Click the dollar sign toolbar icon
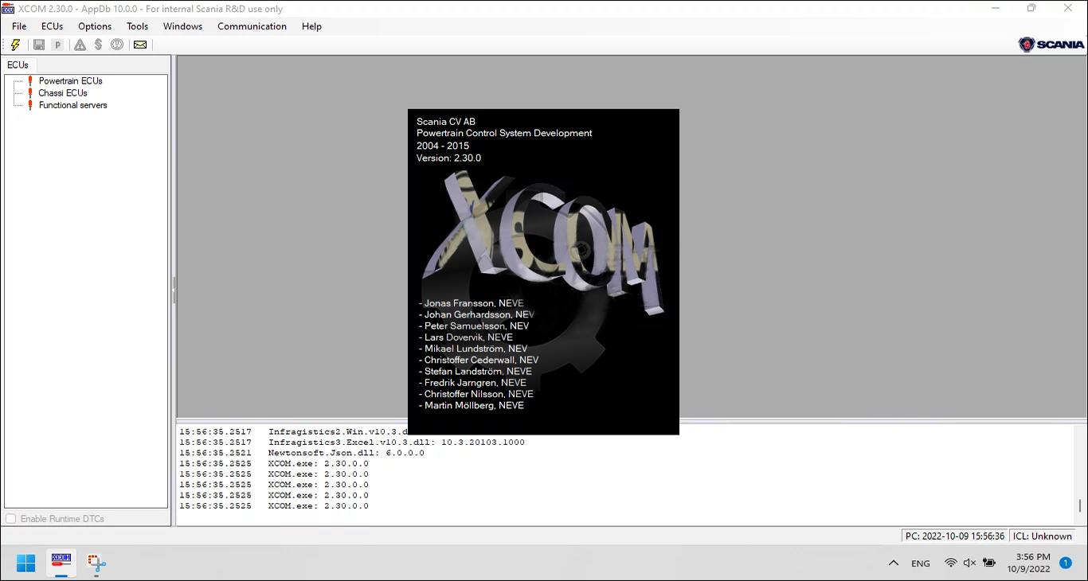 click(98, 45)
